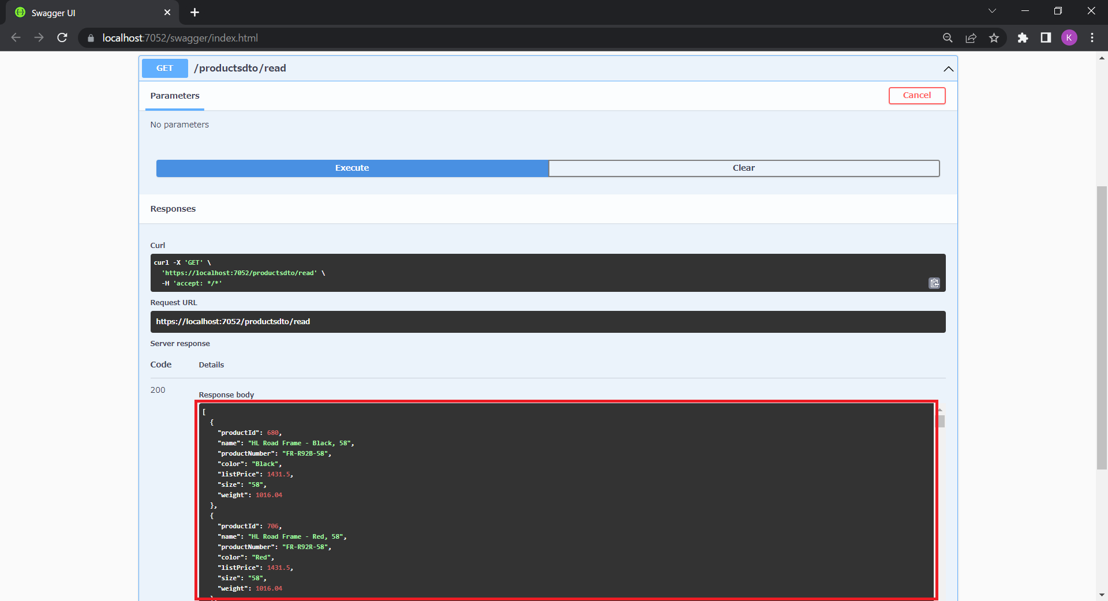
Task: Select the "HL Road Frame - Red, 58" name
Action: [x=295, y=536]
